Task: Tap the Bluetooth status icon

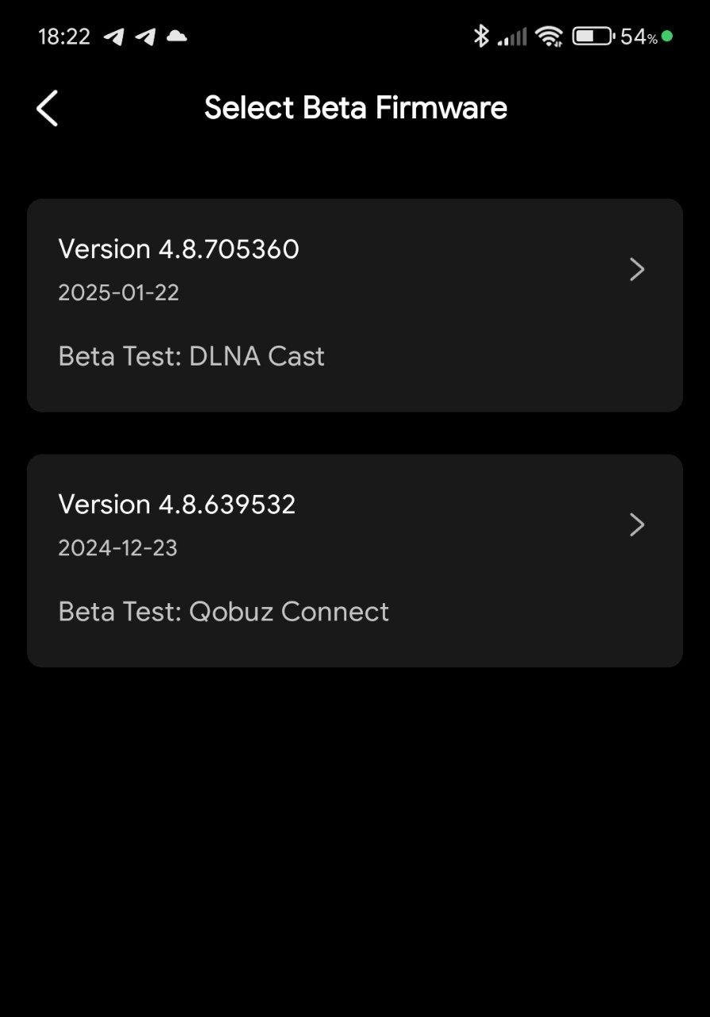Action: click(x=480, y=36)
